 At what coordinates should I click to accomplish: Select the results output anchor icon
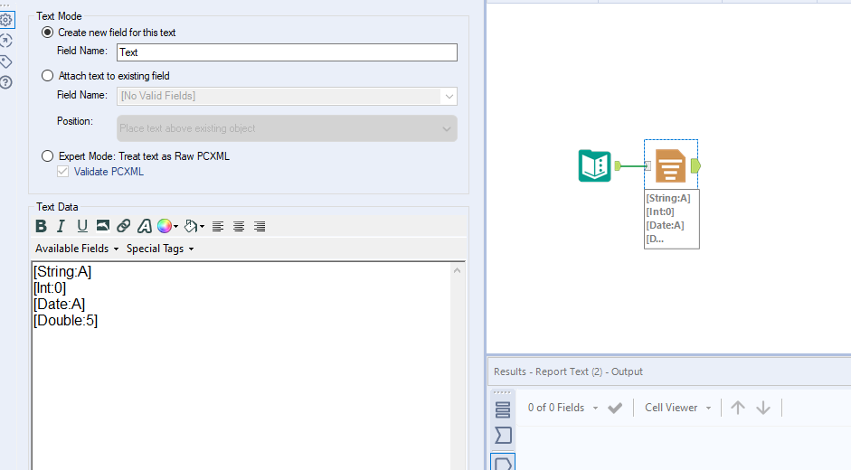(x=503, y=463)
